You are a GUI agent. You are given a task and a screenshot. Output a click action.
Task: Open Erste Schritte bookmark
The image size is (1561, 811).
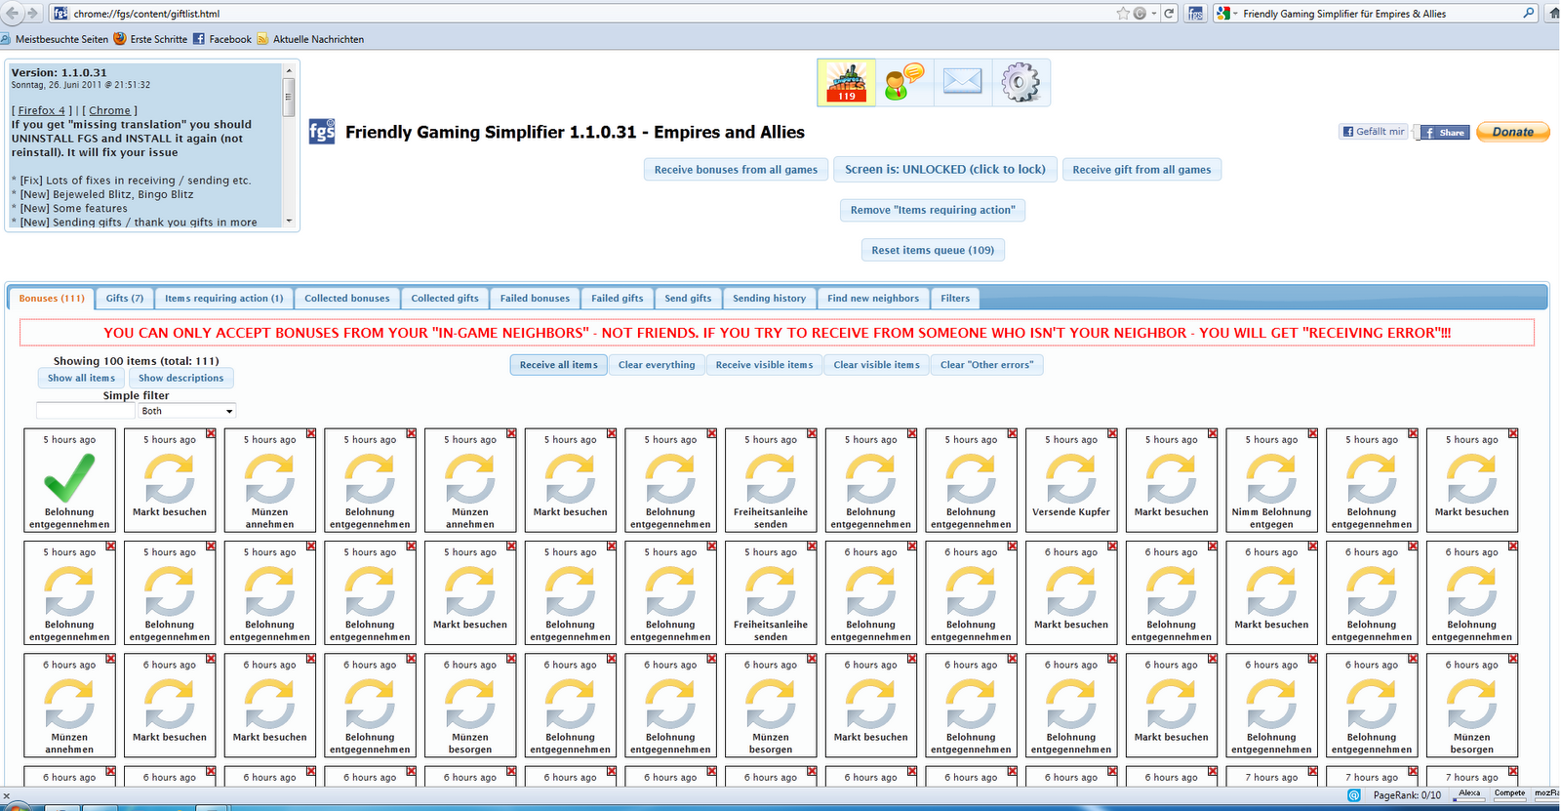pyautogui.click(x=150, y=39)
